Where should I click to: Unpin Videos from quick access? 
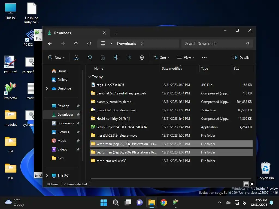click(78, 149)
